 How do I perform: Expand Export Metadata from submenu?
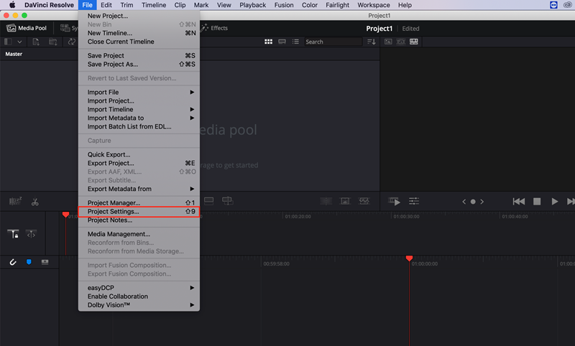click(x=139, y=189)
